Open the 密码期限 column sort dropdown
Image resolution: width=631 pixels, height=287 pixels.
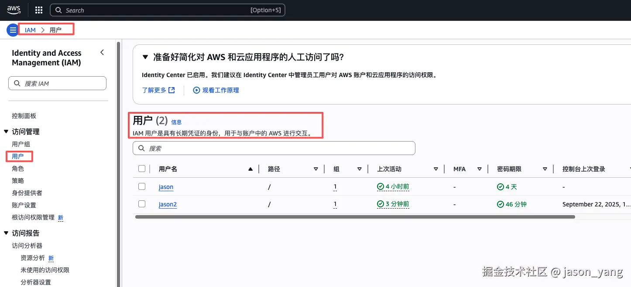coord(545,169)
